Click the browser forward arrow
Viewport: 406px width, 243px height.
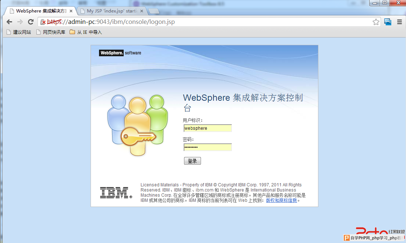[20, 22]
